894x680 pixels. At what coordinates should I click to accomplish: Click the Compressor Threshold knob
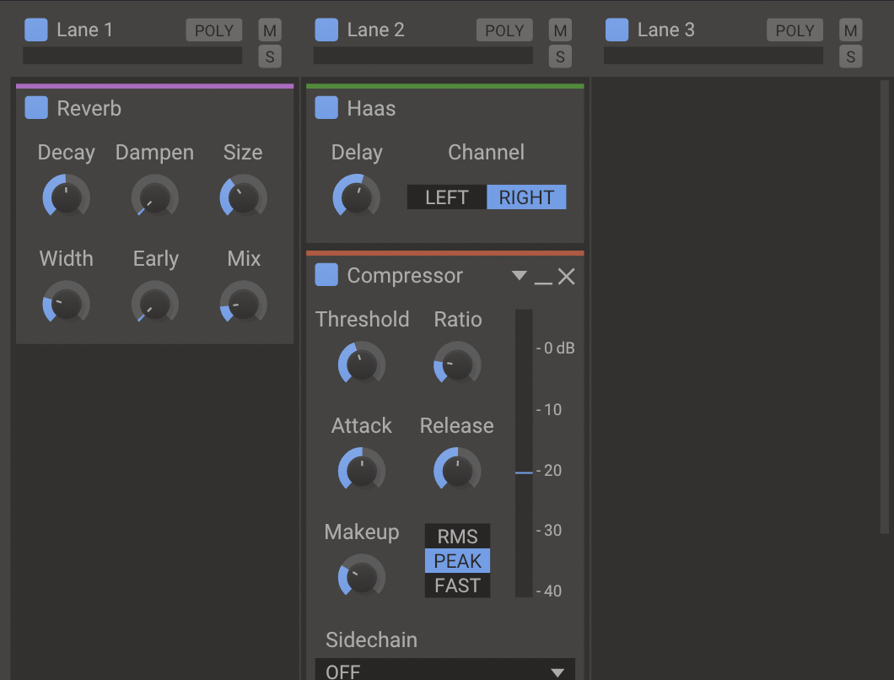(362, 365)
